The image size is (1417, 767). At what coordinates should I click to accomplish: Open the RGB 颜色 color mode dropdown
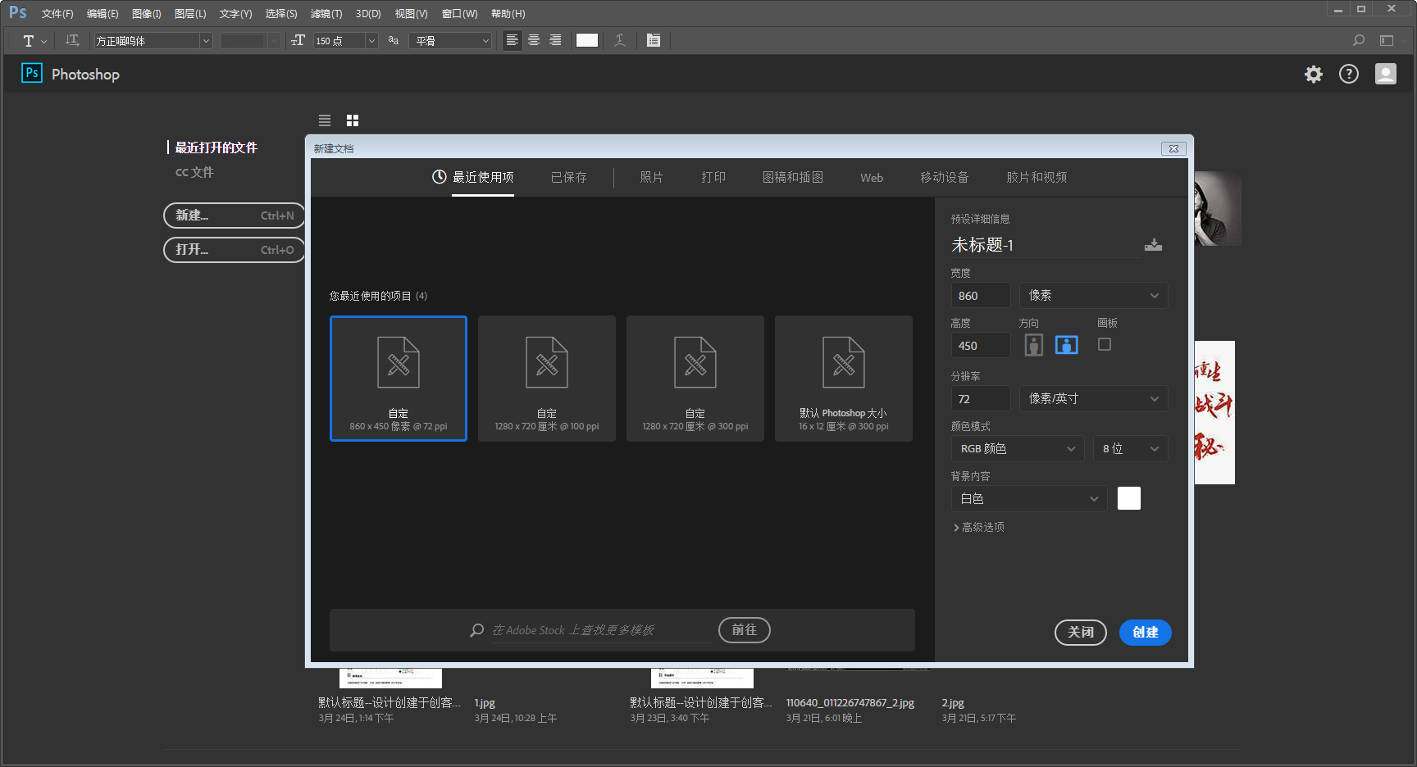(x=1018, y=449)
